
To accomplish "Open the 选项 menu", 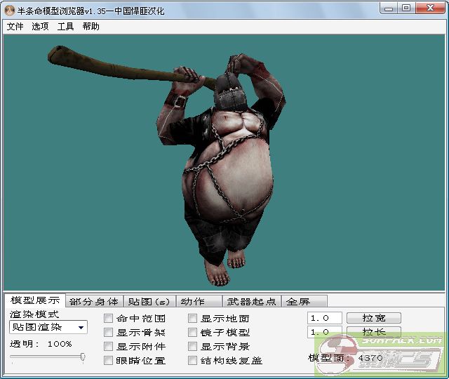I will click(x=40, y=27).
